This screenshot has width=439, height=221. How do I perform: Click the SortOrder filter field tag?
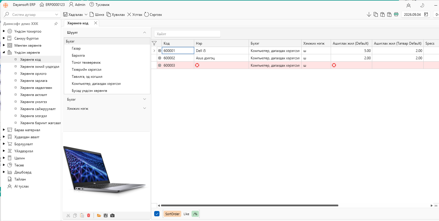coord(172,214)
